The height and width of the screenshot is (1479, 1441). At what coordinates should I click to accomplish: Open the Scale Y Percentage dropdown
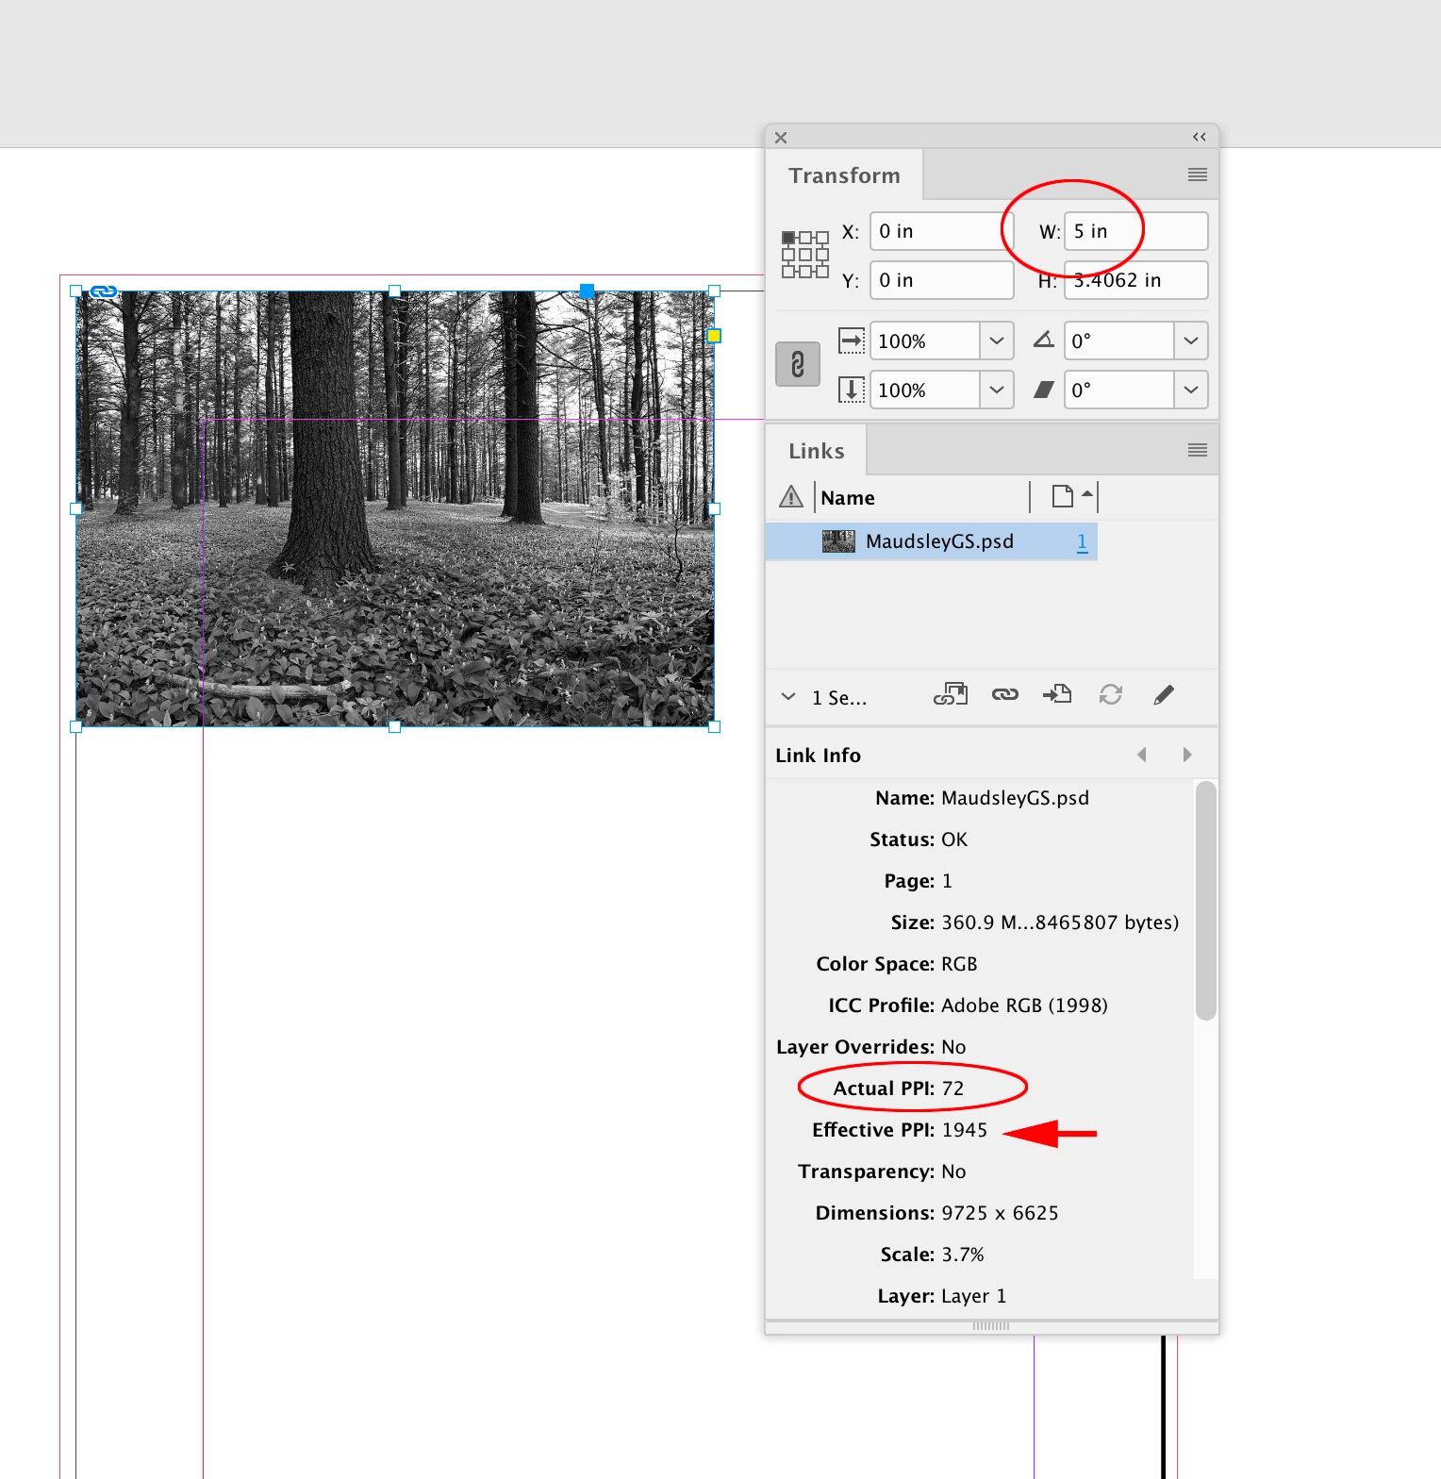(x=997, y=390)
